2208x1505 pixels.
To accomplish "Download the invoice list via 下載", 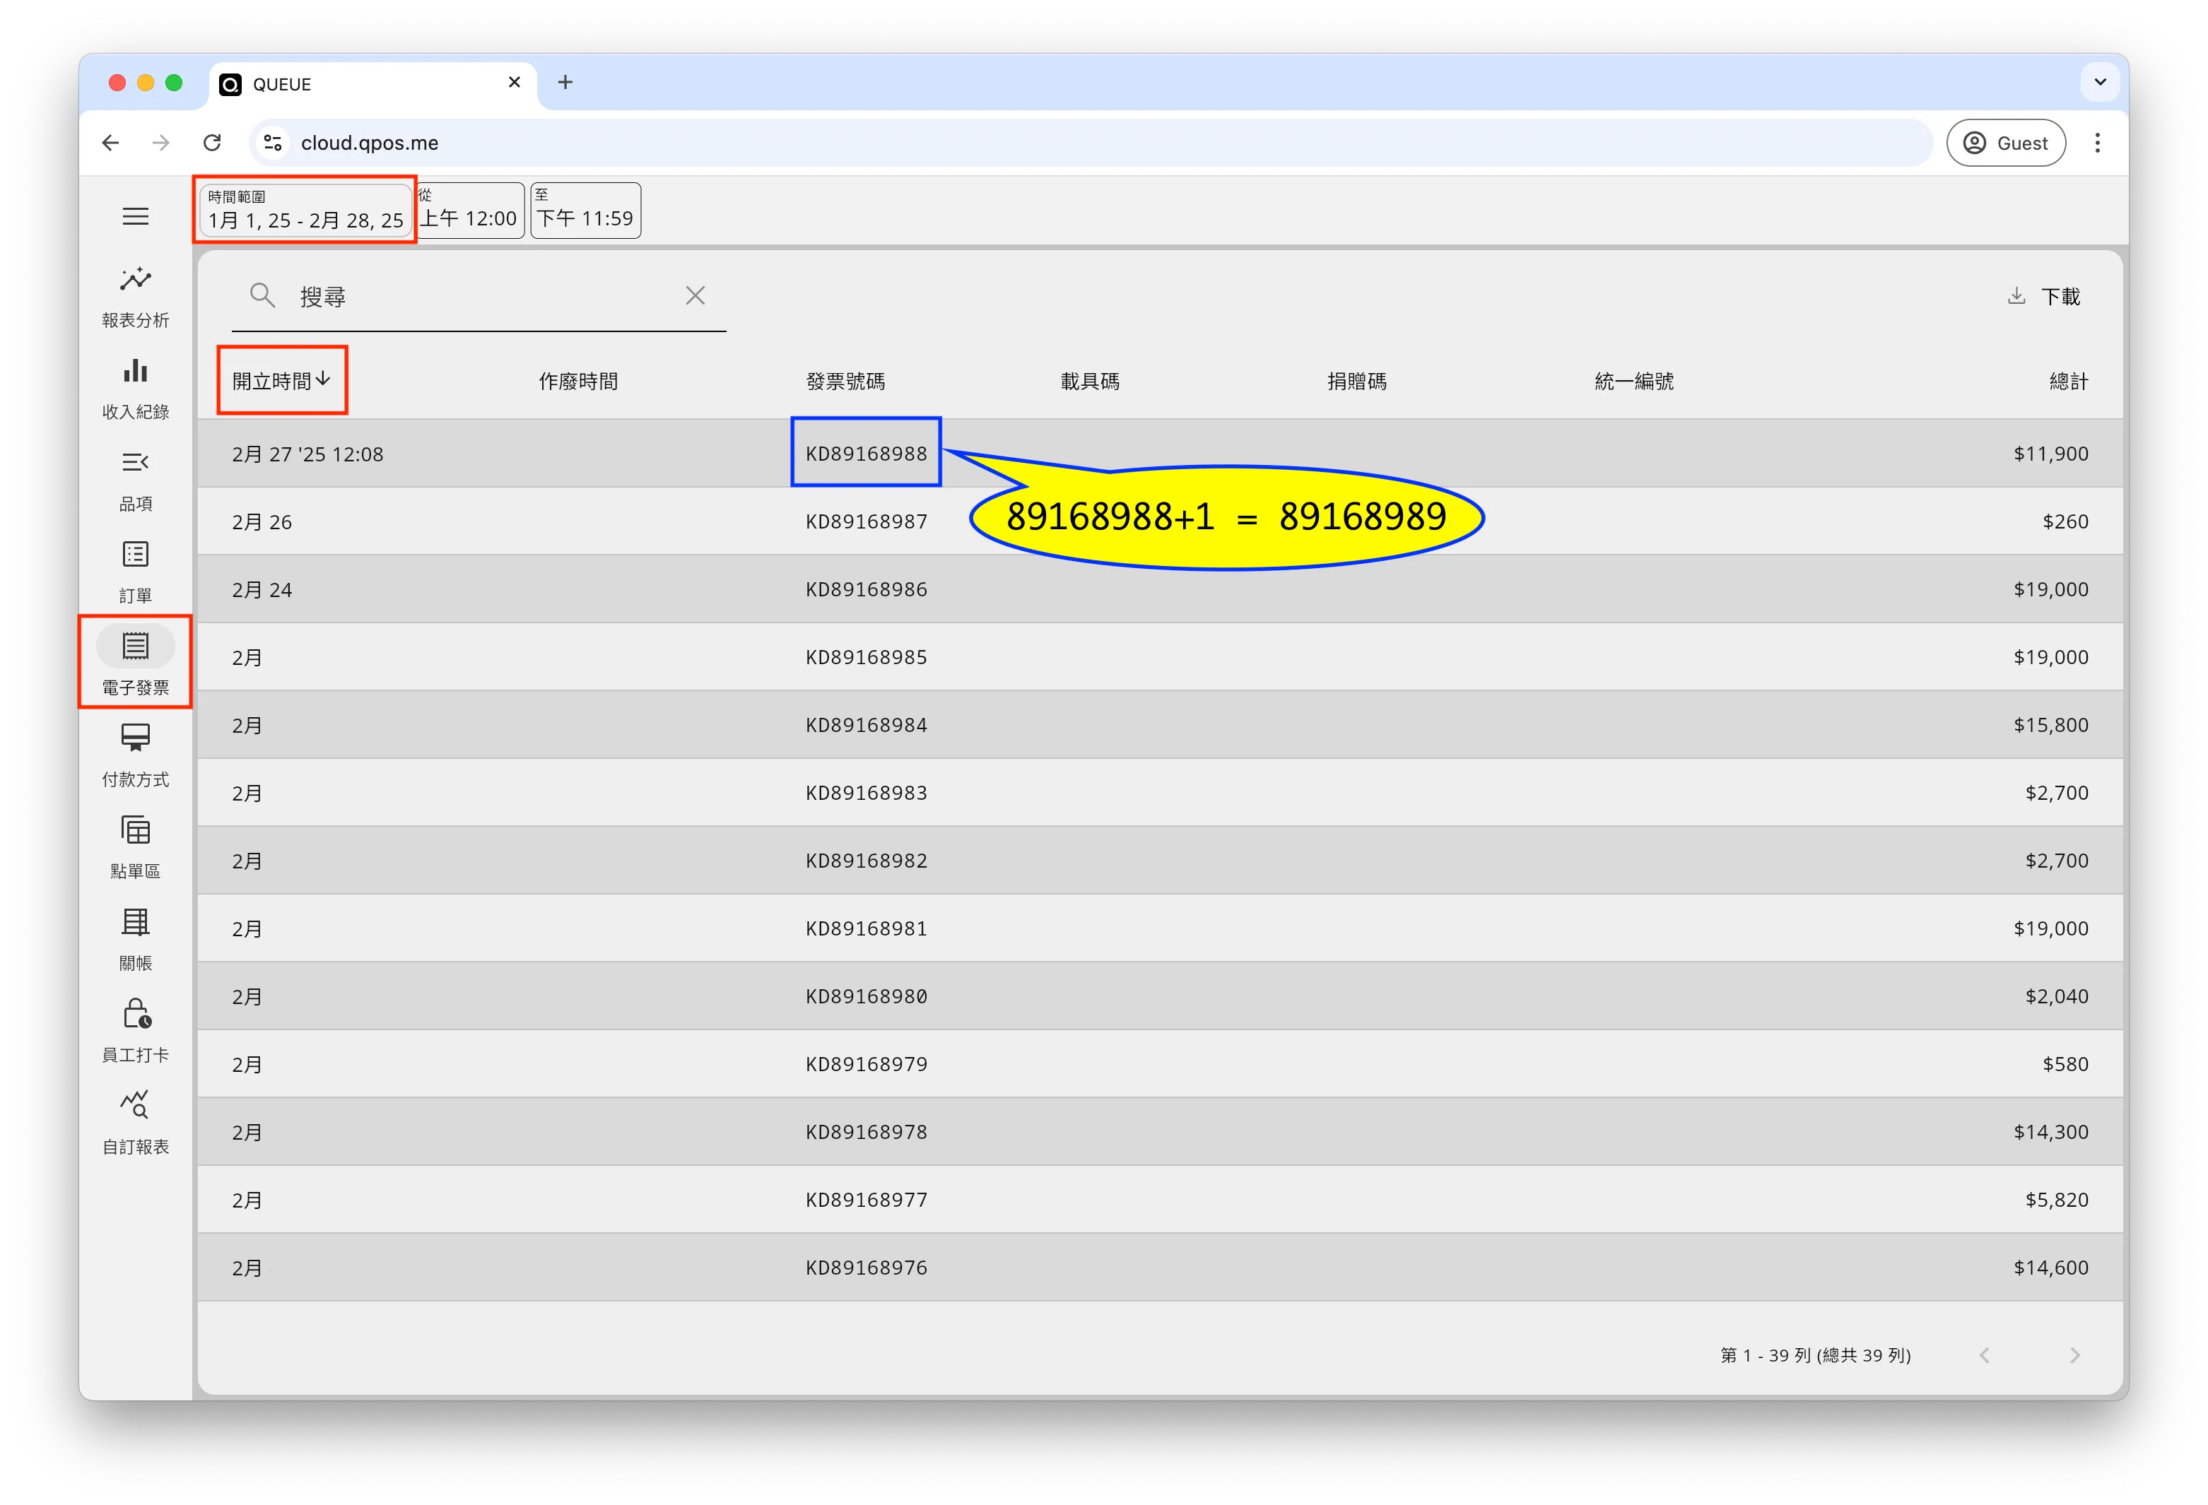I will pos(2043,296).
